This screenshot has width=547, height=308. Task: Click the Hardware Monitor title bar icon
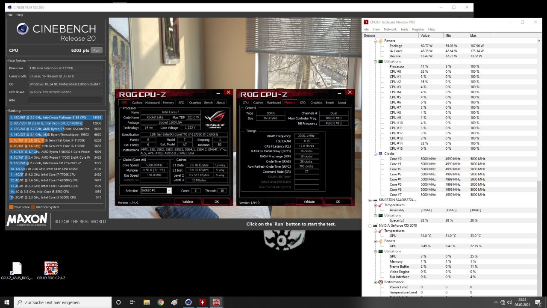point(366,22)
